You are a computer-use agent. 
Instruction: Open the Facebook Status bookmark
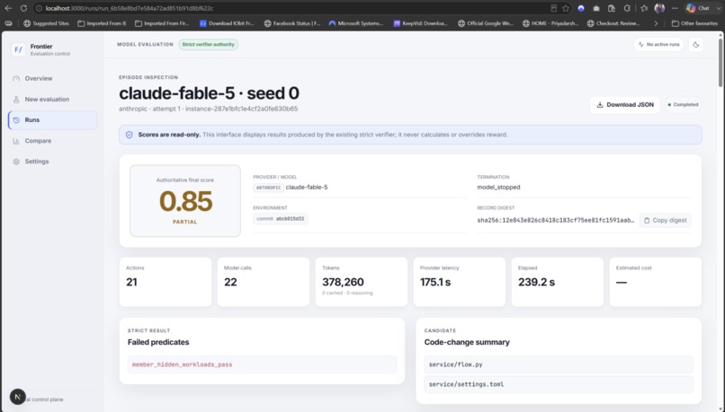291,23
